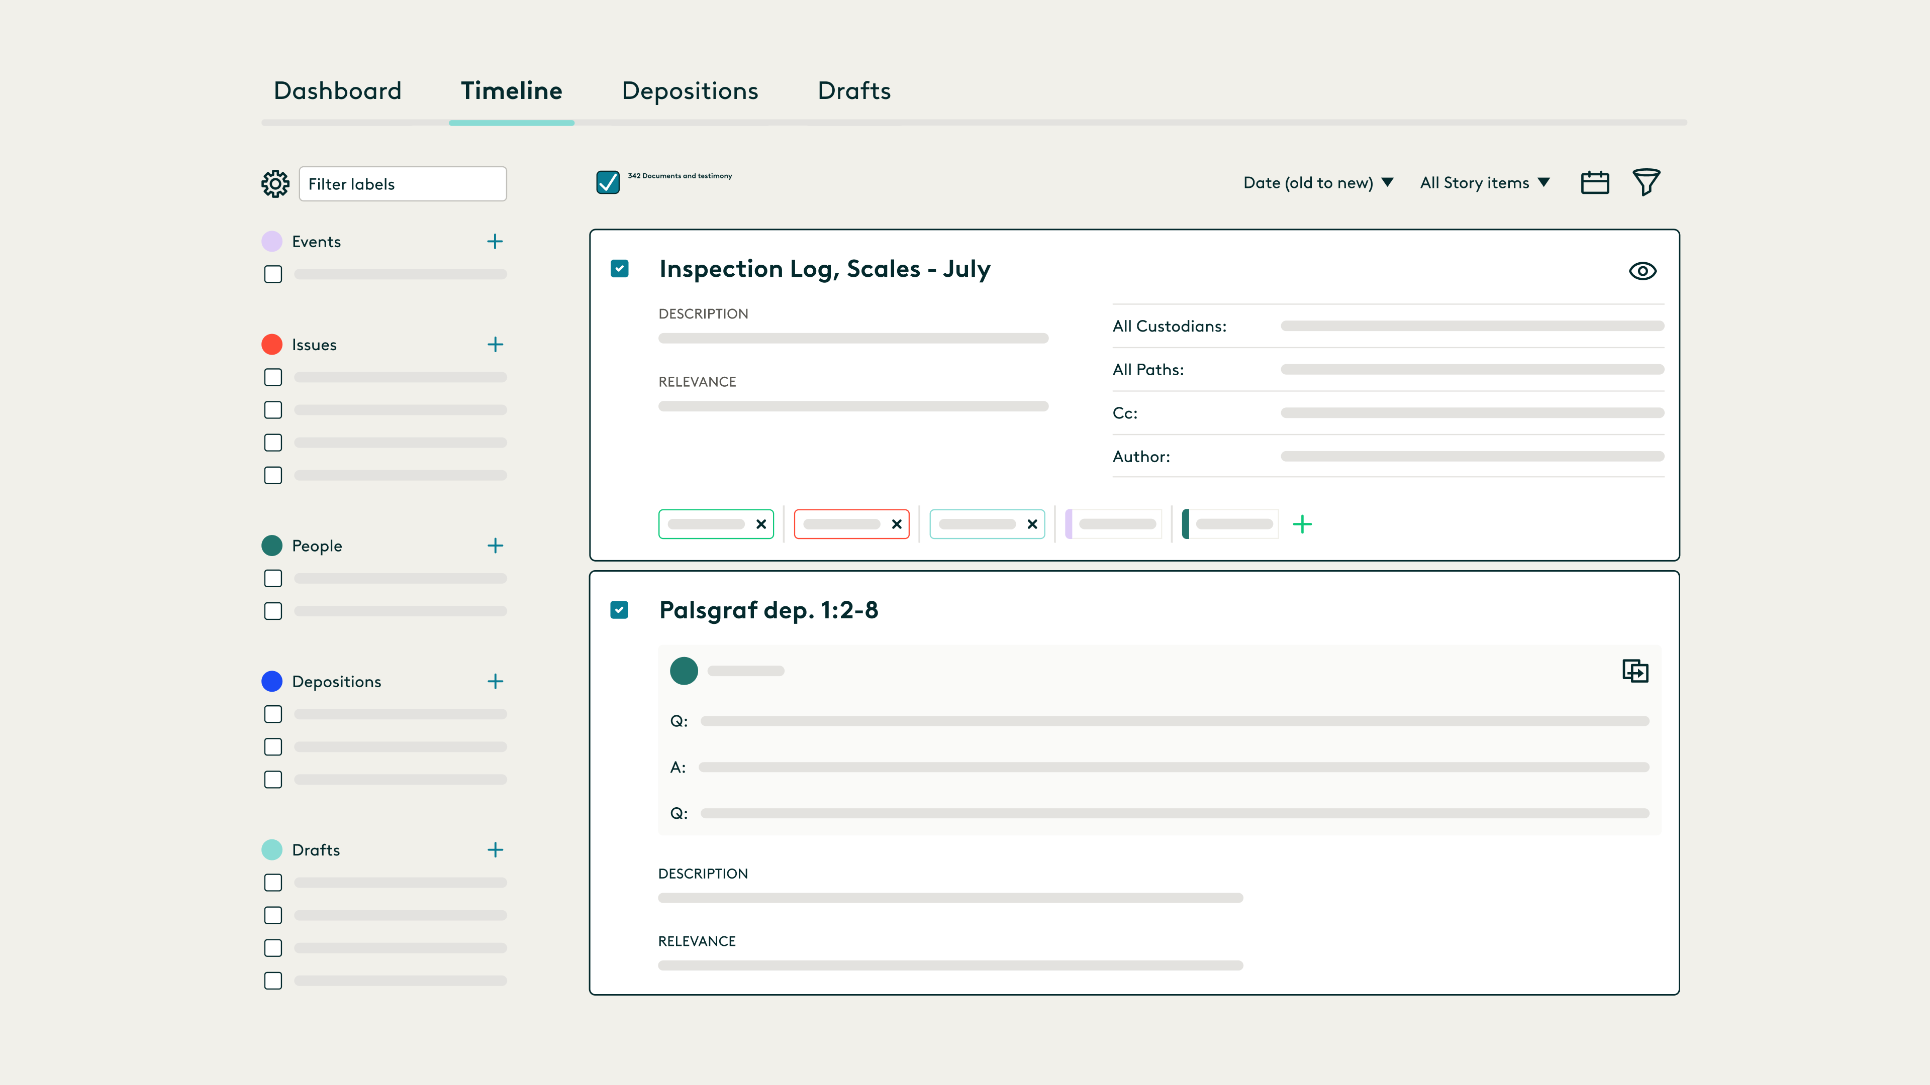Viewport: 1930px width, 1085px height.
Task: Uncheck the 342 Documents and testimony checkbox
Action: pyautogui.click(x=608, y=182)
